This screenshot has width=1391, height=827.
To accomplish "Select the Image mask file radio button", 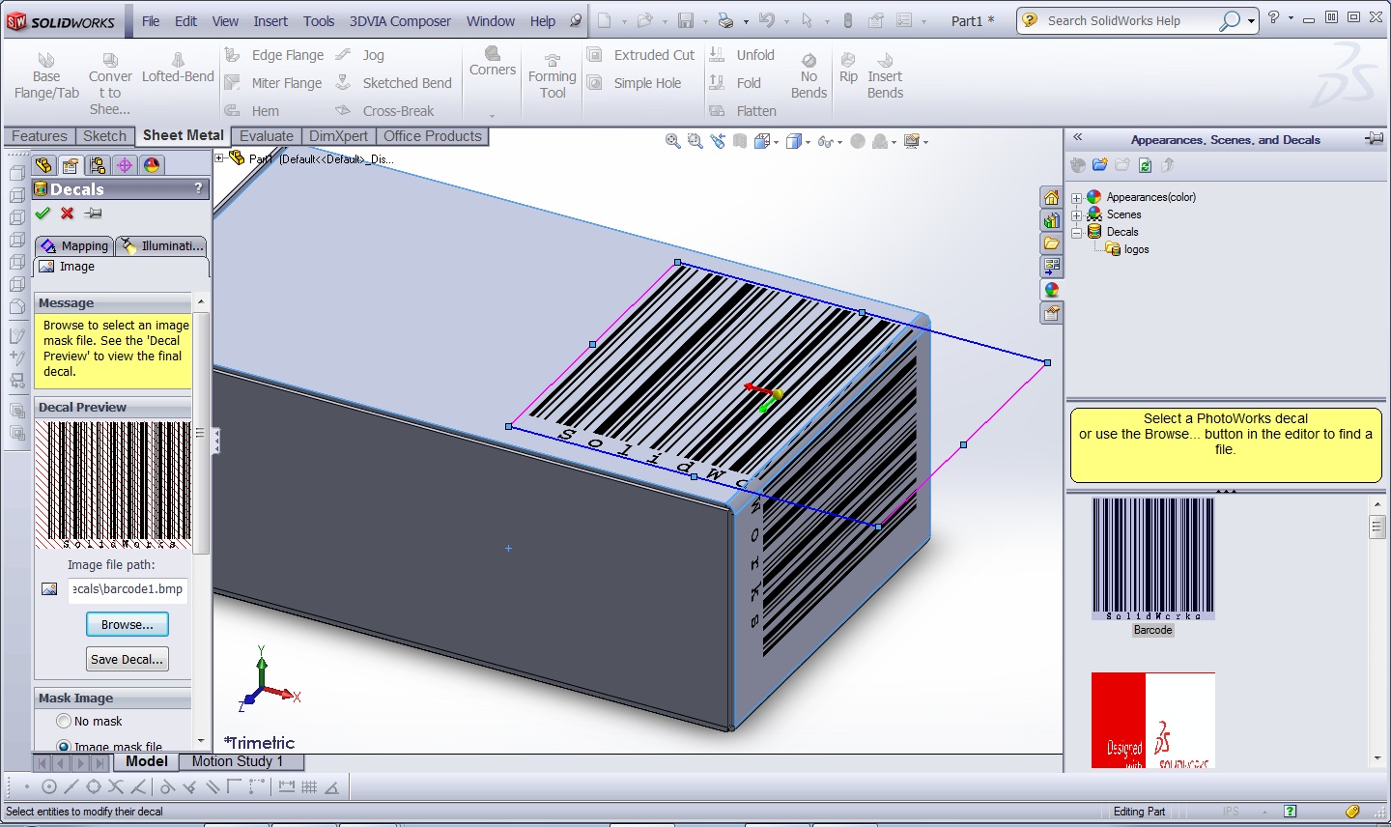I will tap(64, 747).
